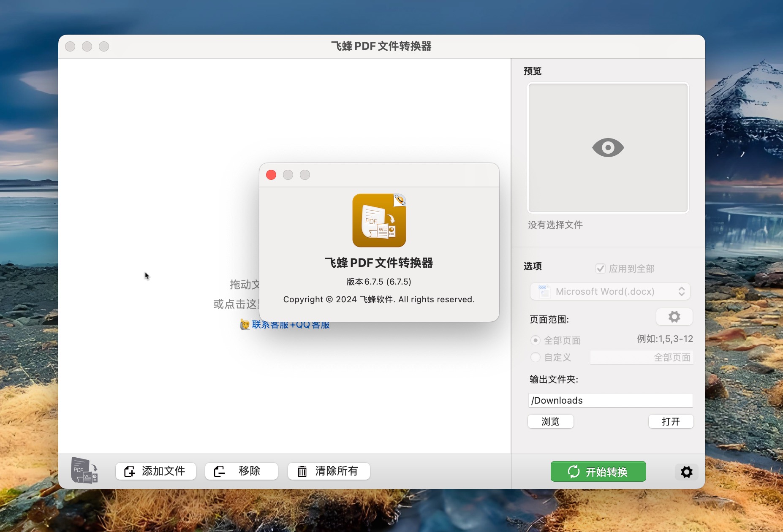
Task: Click the large app icon in About dialog
Action: pyautogui.click(x=379, y=220)
